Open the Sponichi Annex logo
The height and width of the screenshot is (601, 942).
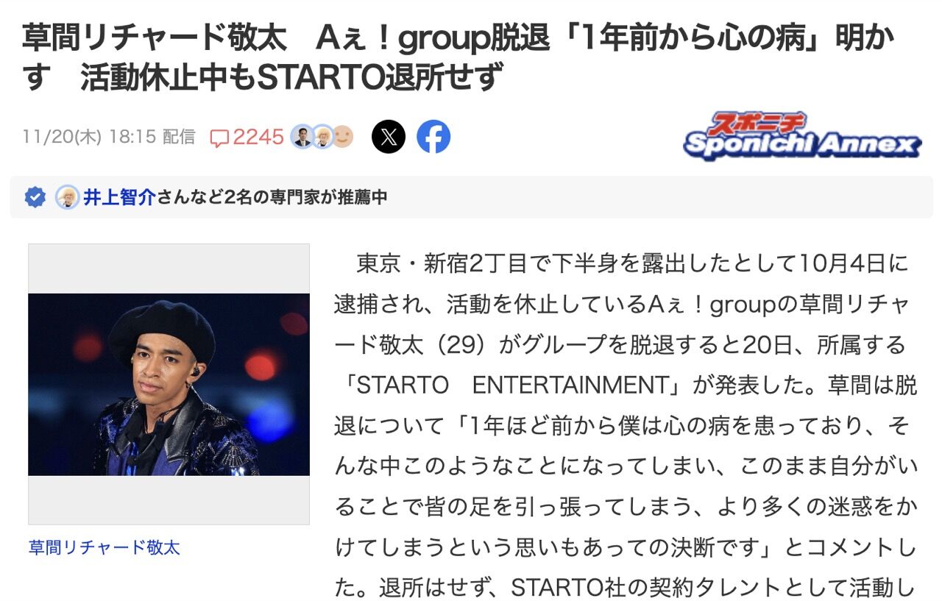801,137
